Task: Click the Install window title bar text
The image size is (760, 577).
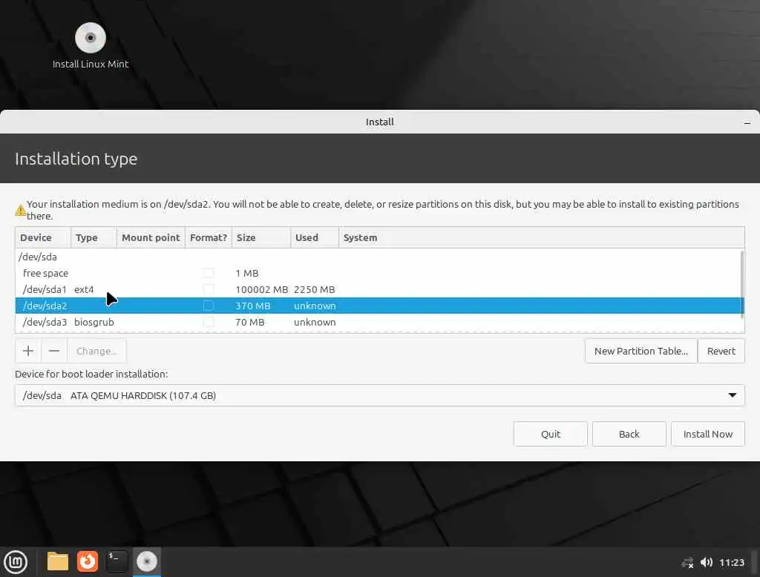Action: (x=379, y=122)
